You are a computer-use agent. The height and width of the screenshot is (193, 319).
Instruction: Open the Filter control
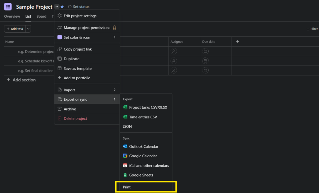pyautogui.click(x=312, y=29)
